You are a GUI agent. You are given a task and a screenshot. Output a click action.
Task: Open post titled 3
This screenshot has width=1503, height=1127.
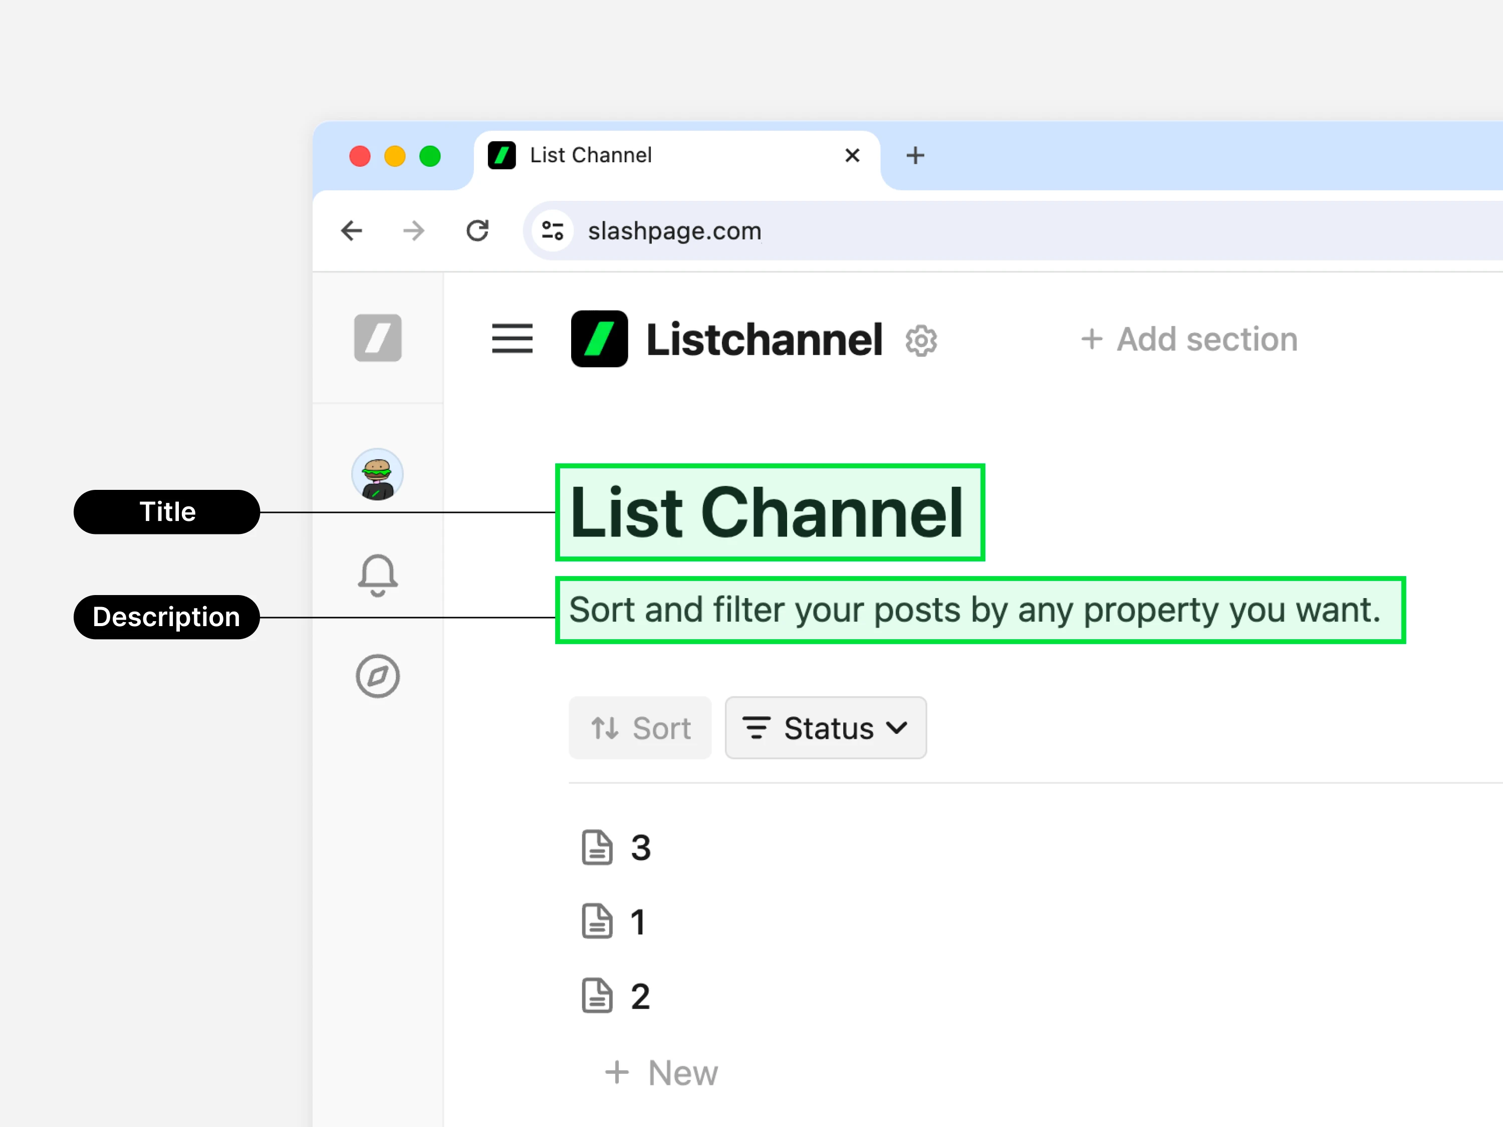[640, 848]
